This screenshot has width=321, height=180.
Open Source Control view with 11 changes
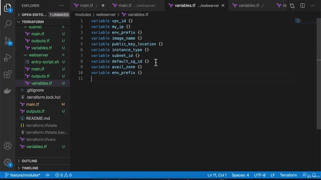tap(8, 41)
